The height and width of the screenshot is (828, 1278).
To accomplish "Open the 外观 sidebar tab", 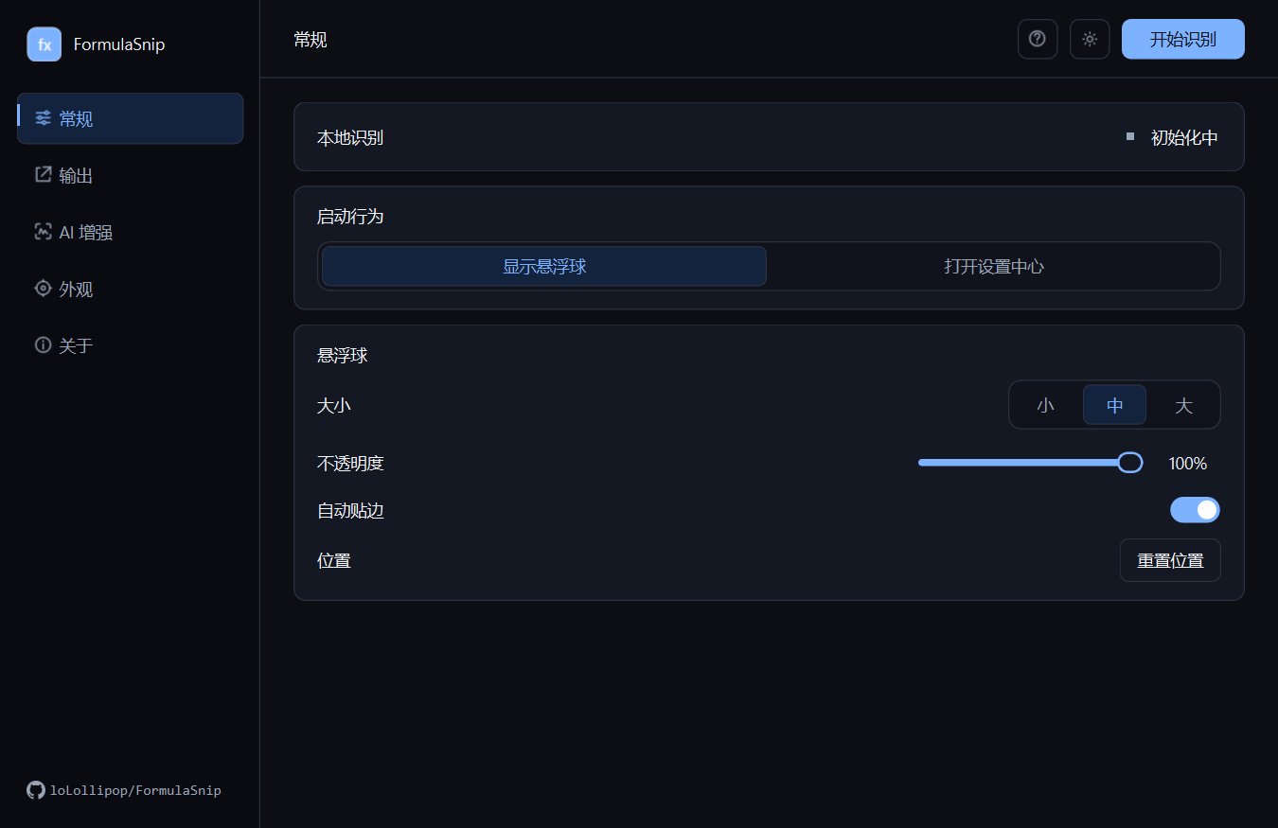I will 131,289.
